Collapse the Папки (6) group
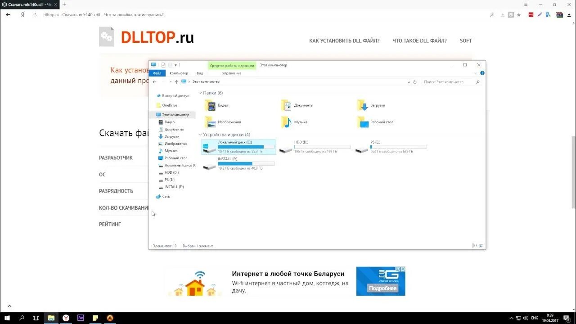The height and width of the screenshot is (324, 576). 200,93
